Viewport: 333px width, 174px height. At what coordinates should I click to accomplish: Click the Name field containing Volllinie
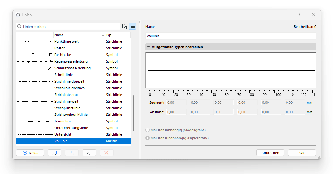pos(231,36)
